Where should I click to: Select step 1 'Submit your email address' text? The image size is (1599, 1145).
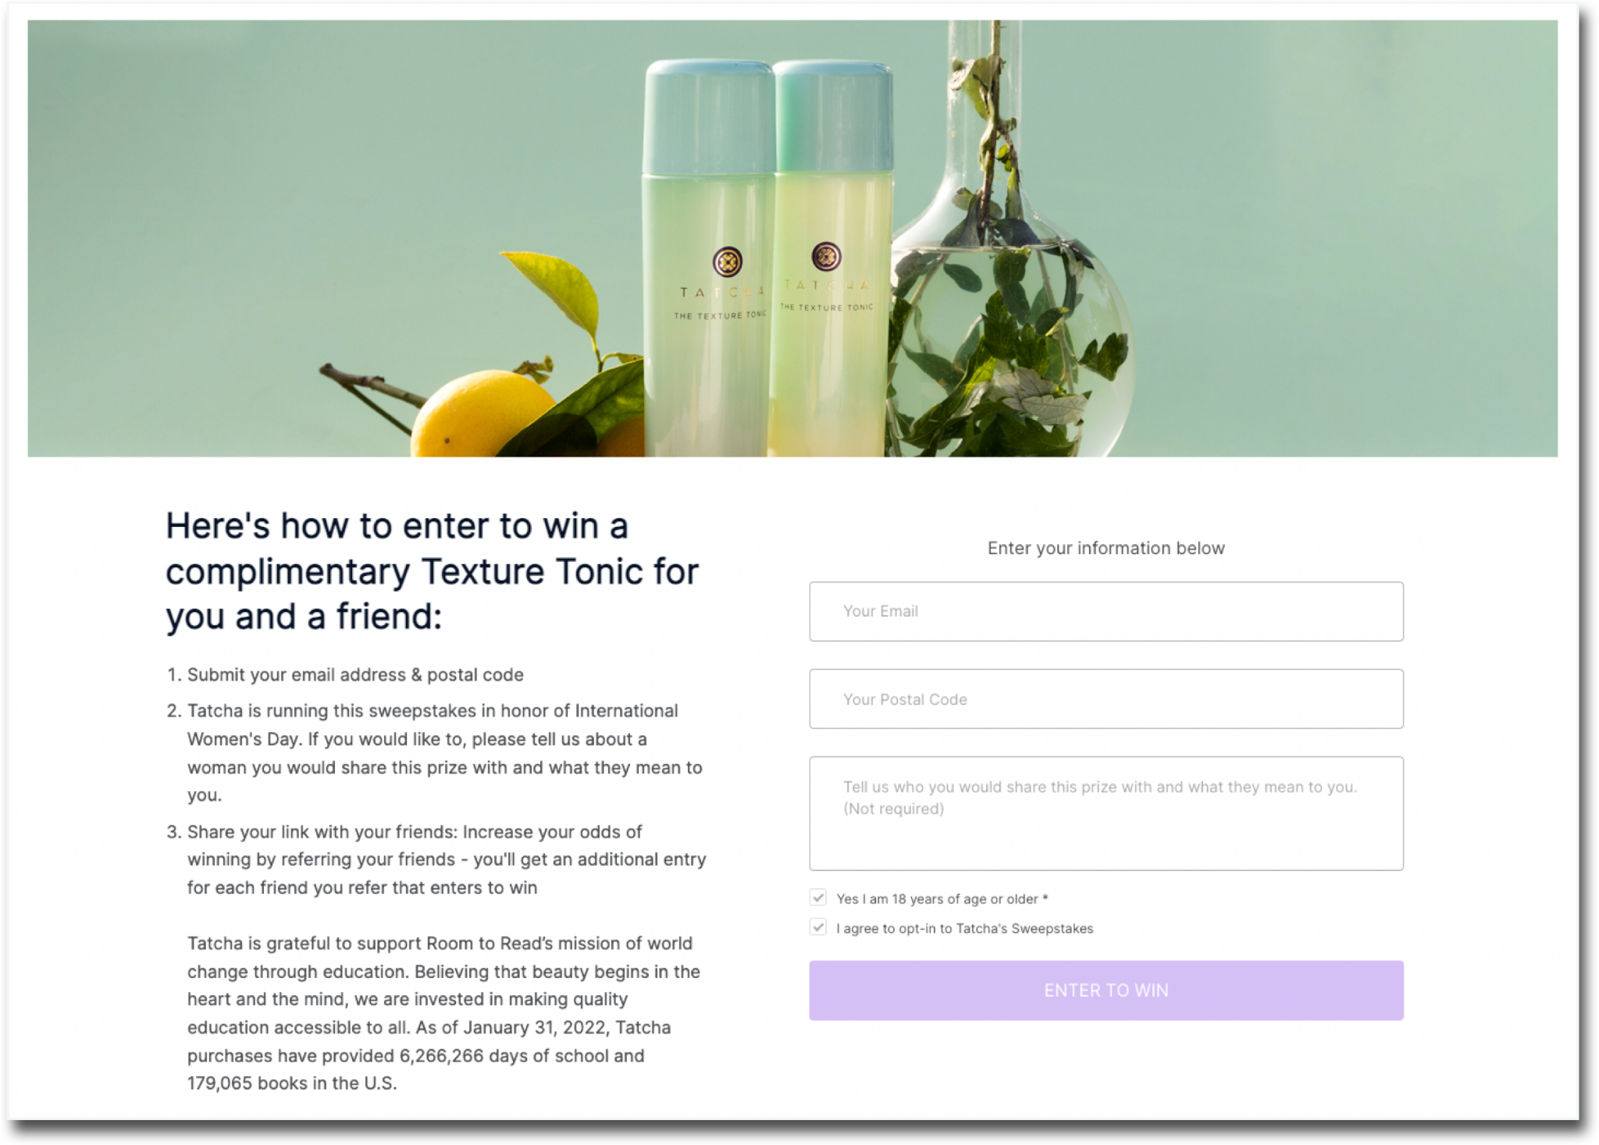(x=355, y=674)
